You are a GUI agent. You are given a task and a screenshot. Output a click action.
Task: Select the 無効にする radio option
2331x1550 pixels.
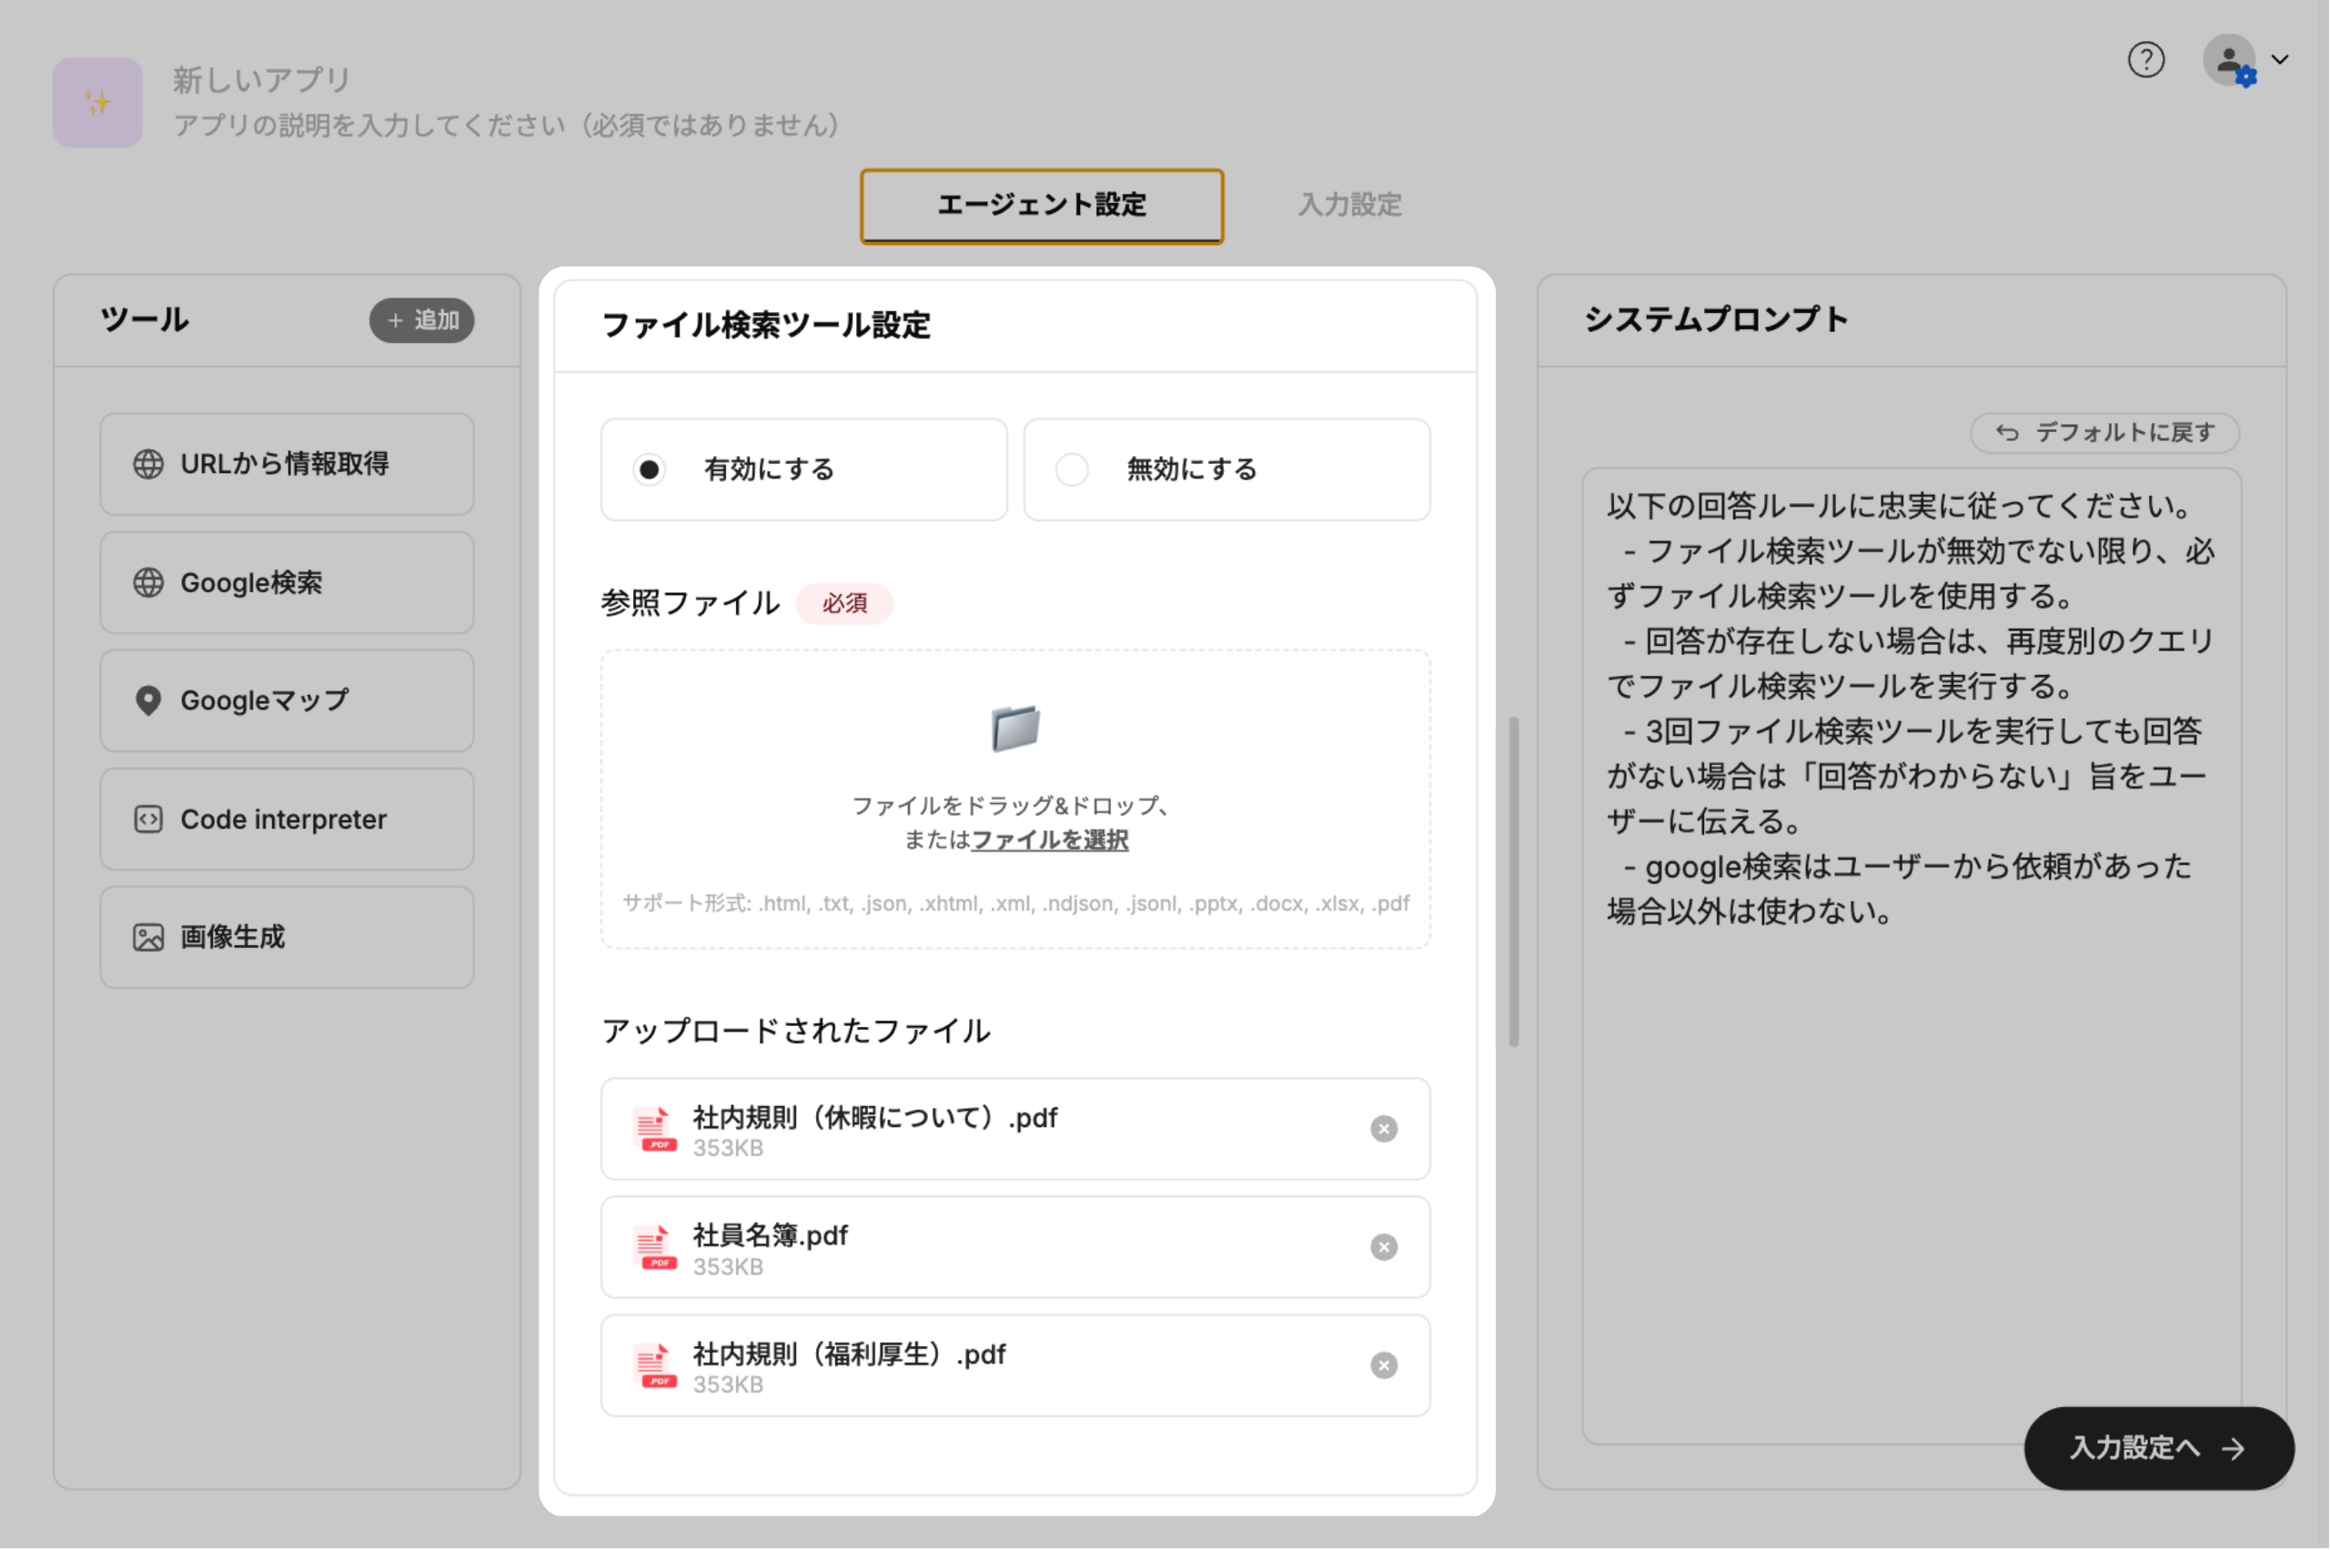[x=1073, y=469]
